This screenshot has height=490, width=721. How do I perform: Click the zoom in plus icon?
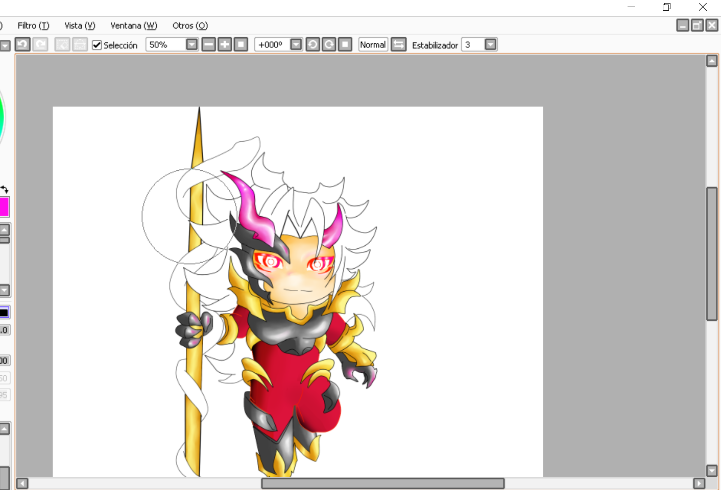click(225, 44)
